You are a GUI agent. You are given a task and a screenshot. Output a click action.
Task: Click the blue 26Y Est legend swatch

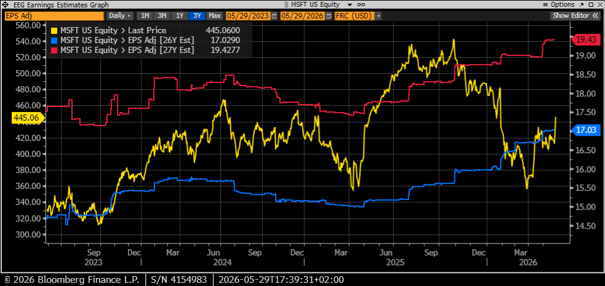(x=54, y=40)
